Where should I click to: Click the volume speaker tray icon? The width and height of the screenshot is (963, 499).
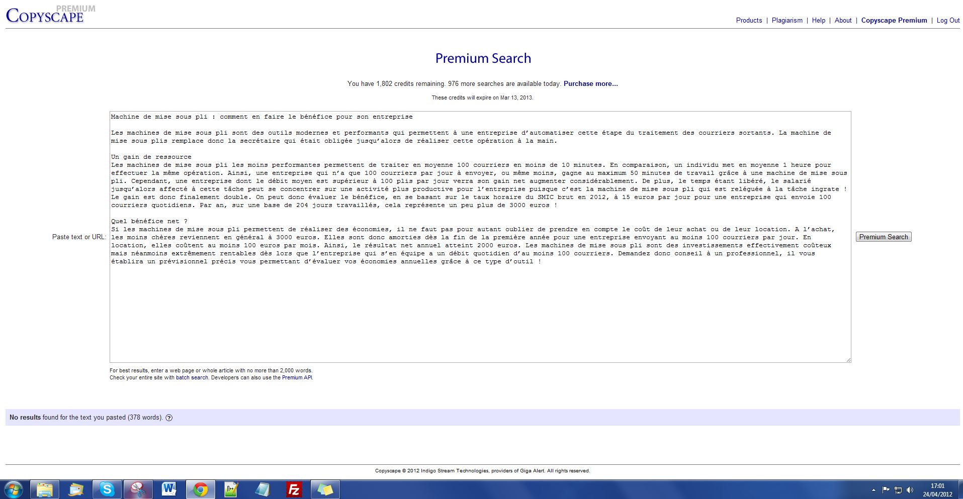(910, 490)
